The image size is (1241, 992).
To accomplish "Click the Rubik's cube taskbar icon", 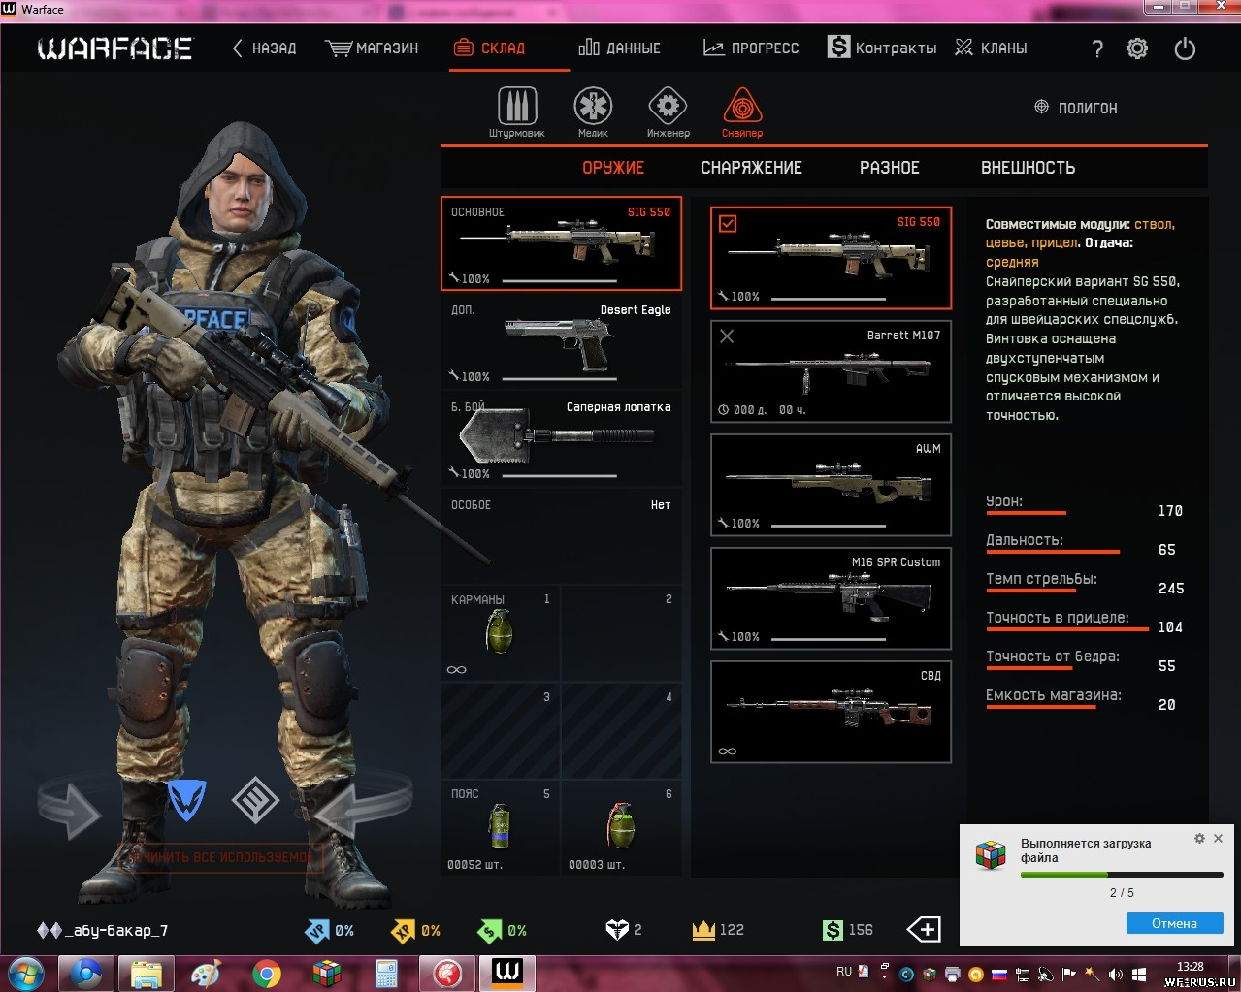I will [327, 973].
